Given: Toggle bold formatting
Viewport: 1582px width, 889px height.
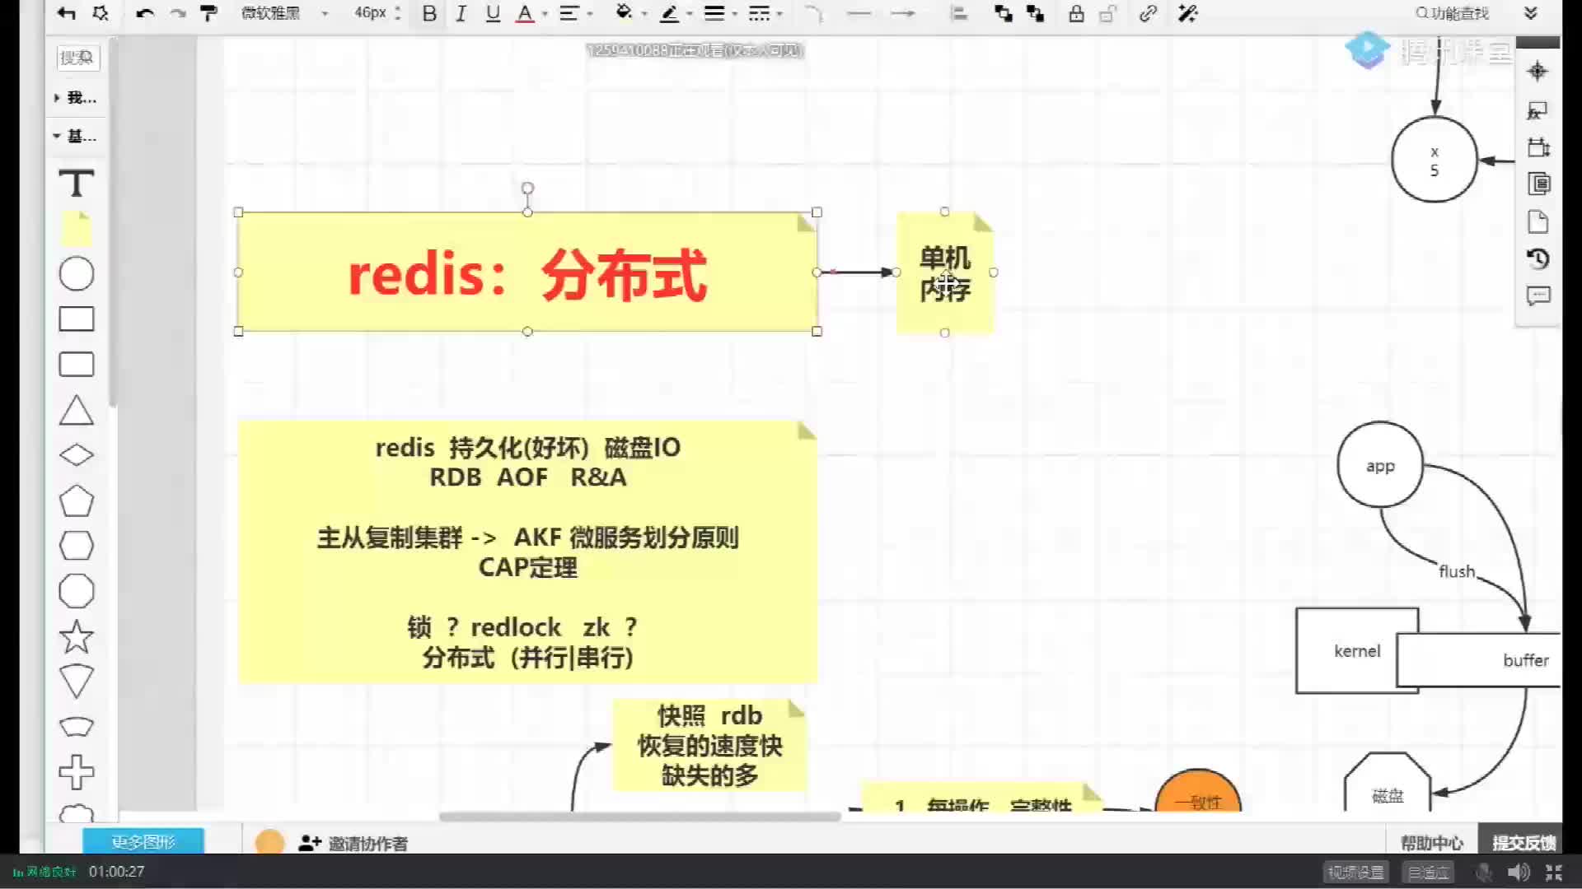Looking at the screenshot, I should pyautogui.click(x=429, y=13).
